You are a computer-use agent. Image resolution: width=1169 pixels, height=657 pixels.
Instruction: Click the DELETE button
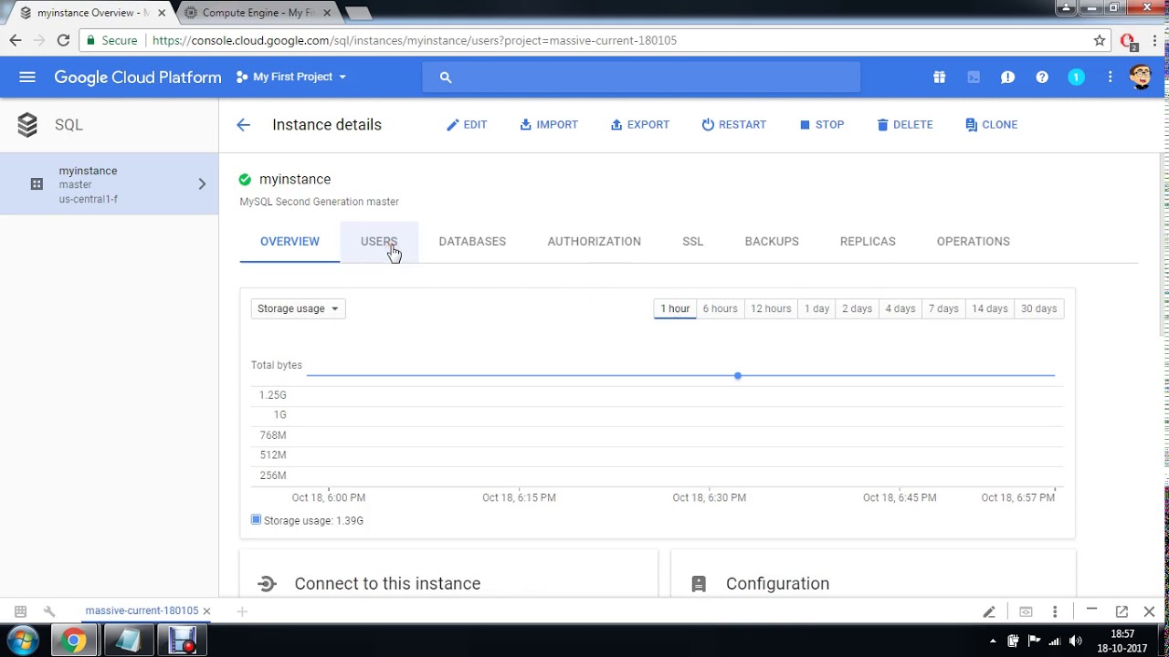tap(905, 125)
